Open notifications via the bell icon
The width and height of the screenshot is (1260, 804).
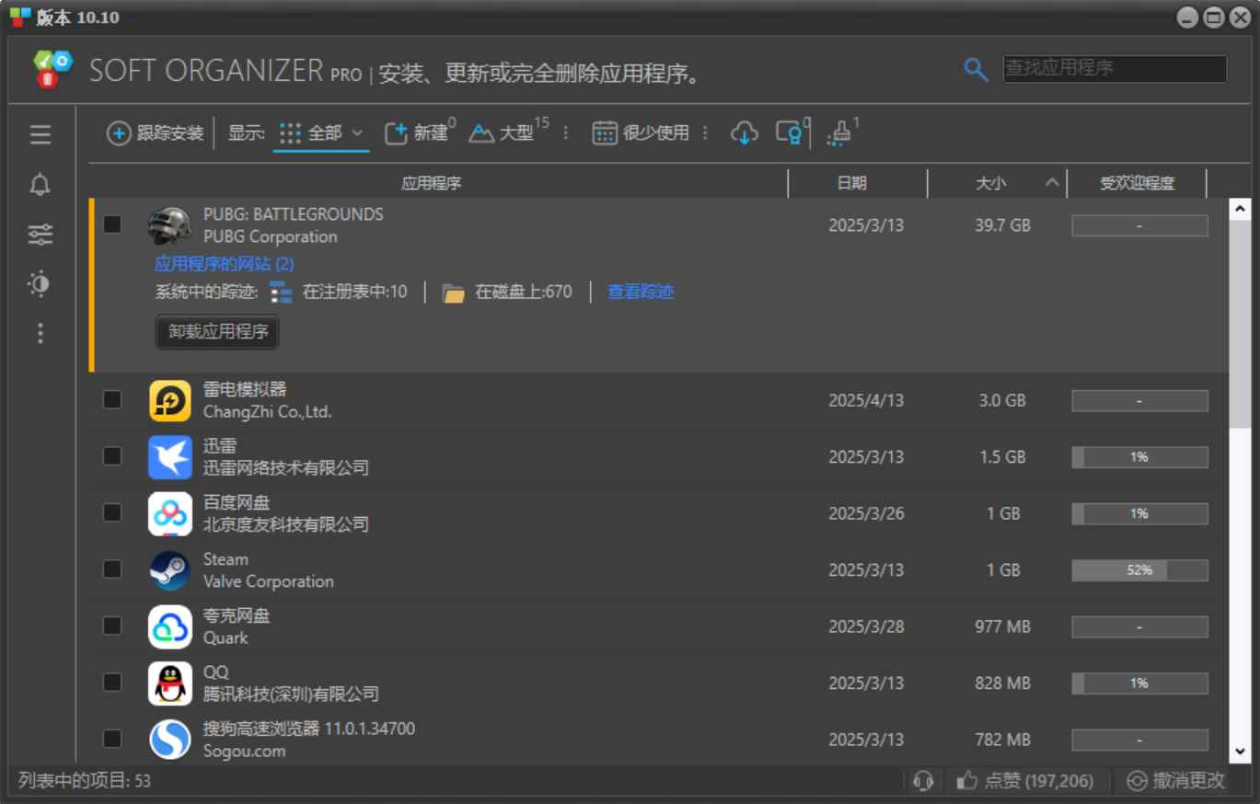pyautogui.click(x=40, y=184)
